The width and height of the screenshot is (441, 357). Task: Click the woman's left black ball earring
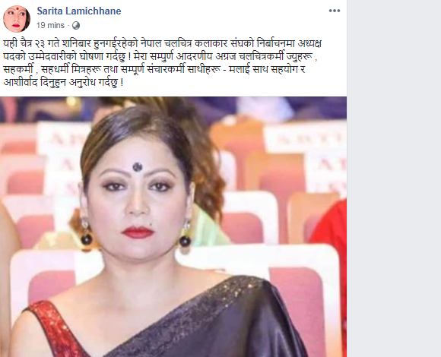(x=86, y=239)
